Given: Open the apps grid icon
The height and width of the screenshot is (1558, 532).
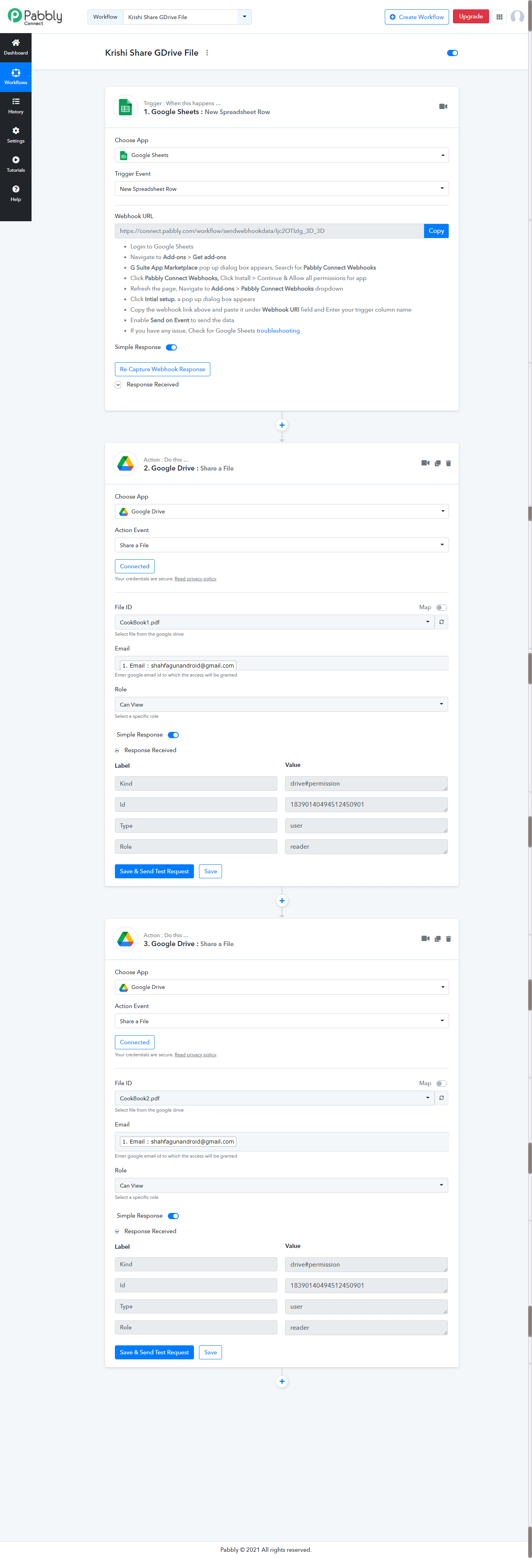Looking at the screenshot, I should 499,17.
